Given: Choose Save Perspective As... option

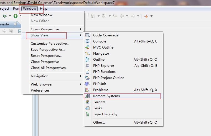Looking at the screenshot, I should (x=52, y=50).
